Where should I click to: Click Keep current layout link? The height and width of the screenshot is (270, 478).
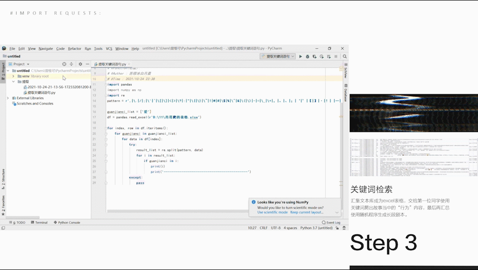(307, 212)
